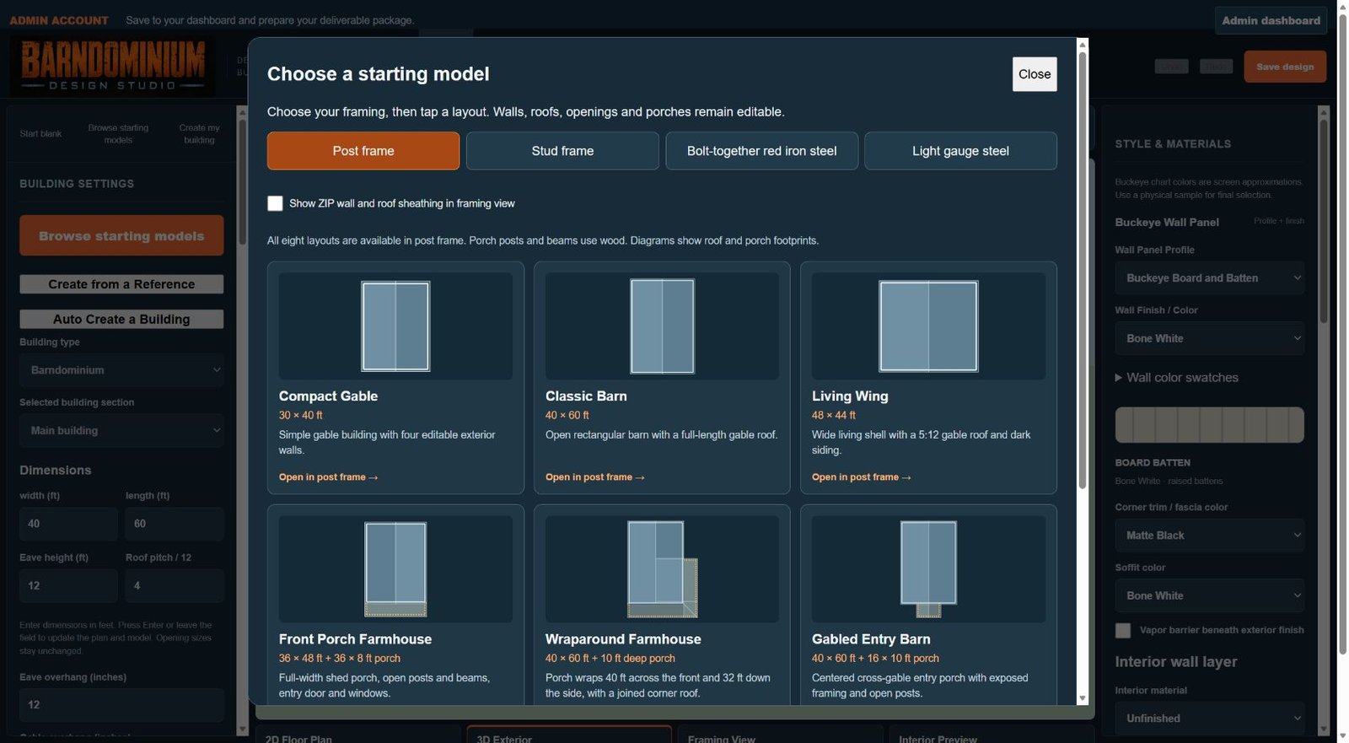Click Create from a Reference button
This screenshot has width=1349, height=743.
click(121, 284)
